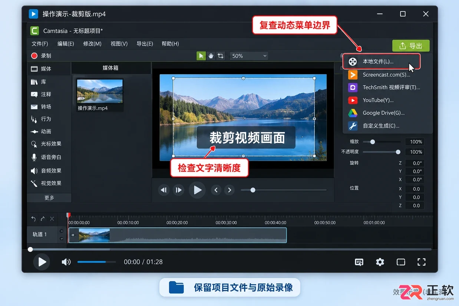Click the 缩放 100% value field
This screenshot has height=306, width=459.
click(415, 142)
